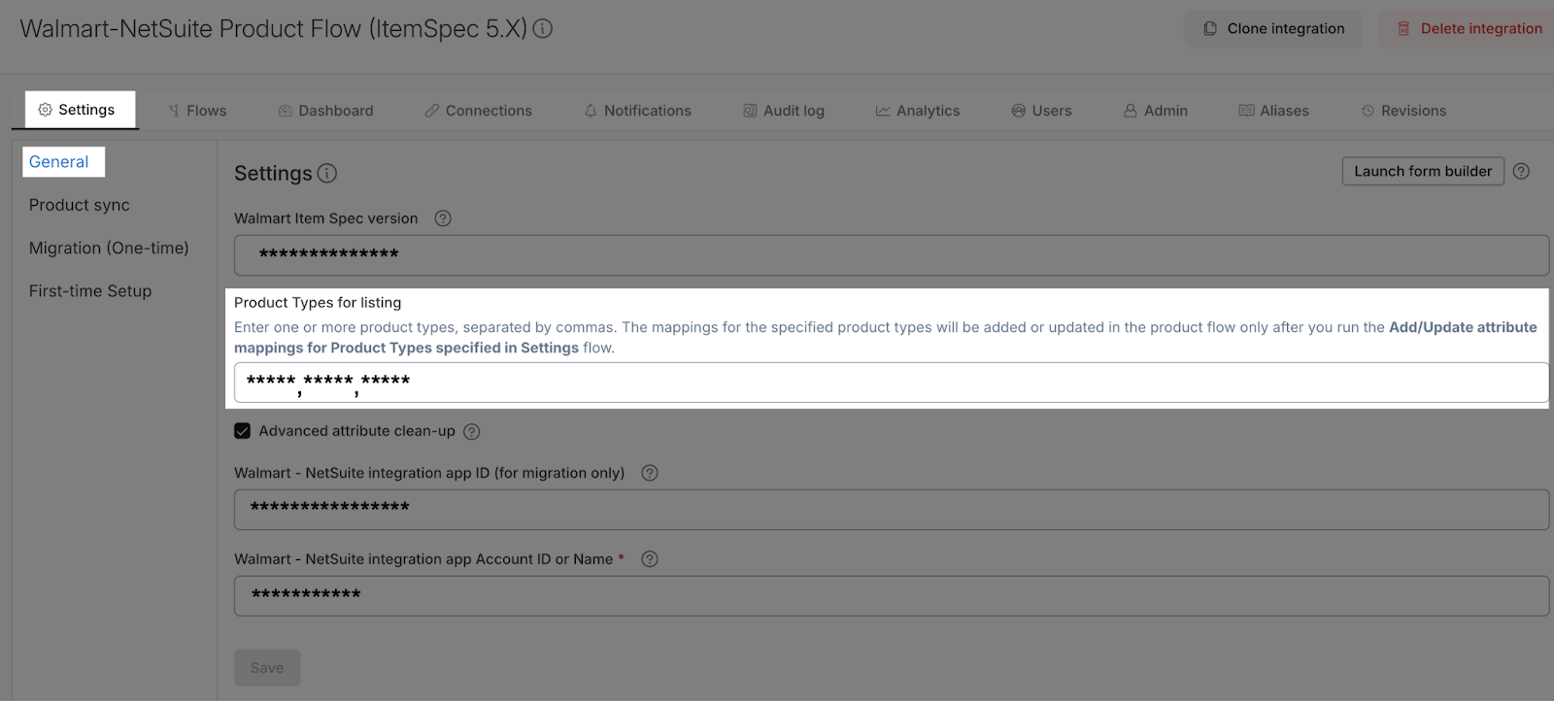Open help for integration app ID field

click(650, 473)
